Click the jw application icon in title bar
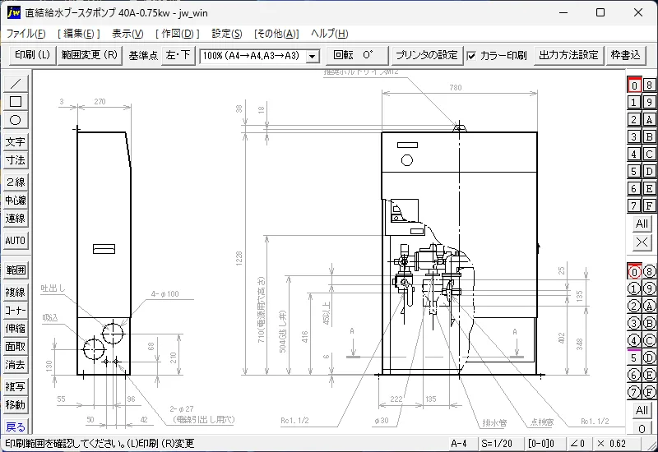 point(13,12)
